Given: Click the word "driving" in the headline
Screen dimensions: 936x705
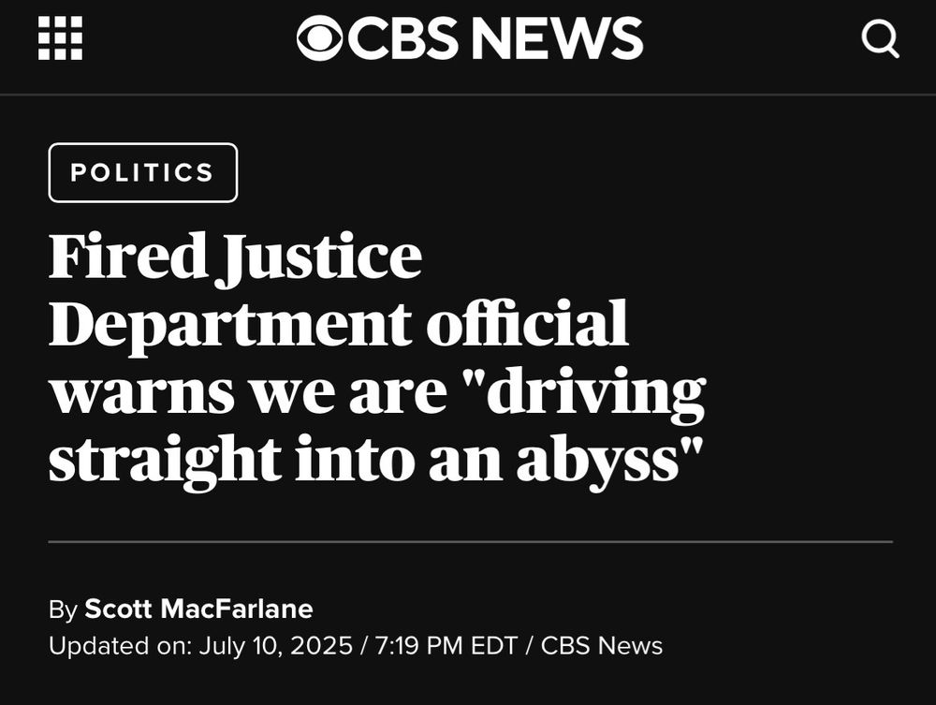Looking at the screenshot, I should (591, 394).
